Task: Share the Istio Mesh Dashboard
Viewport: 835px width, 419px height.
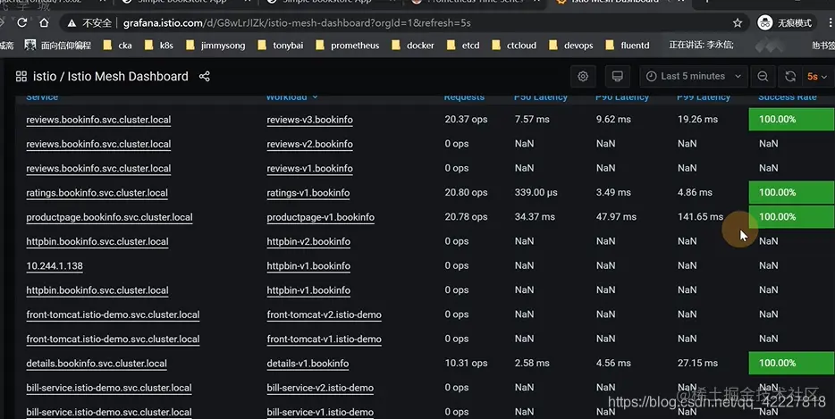Action: point(205,76)
